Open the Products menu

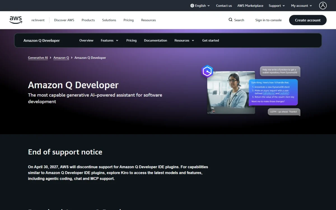click(88, 20)
